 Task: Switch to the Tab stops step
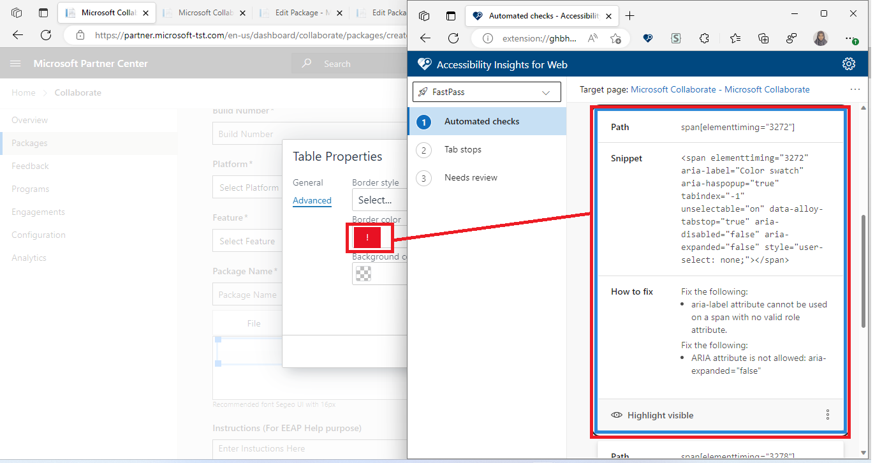[x=462, y=149]
